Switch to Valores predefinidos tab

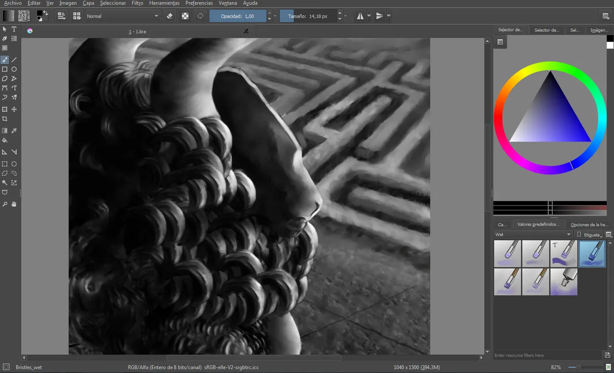pyautogui.click(x=538, y=224)
